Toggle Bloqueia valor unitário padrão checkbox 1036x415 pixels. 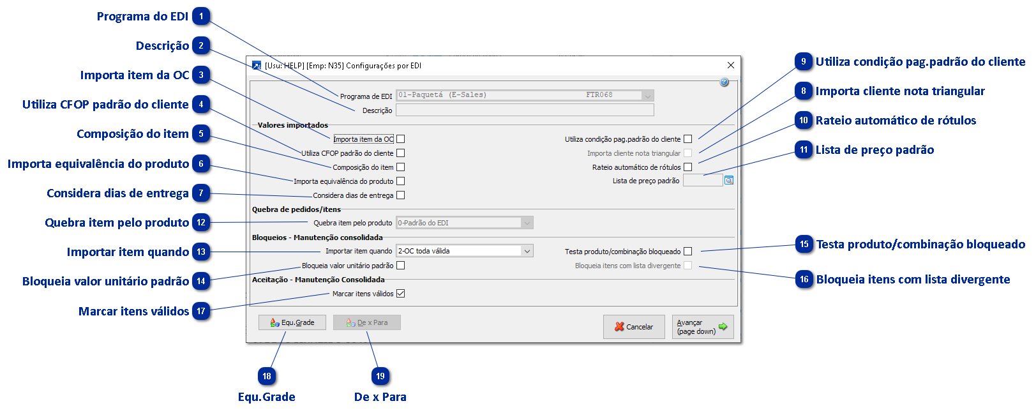point(401,266)
